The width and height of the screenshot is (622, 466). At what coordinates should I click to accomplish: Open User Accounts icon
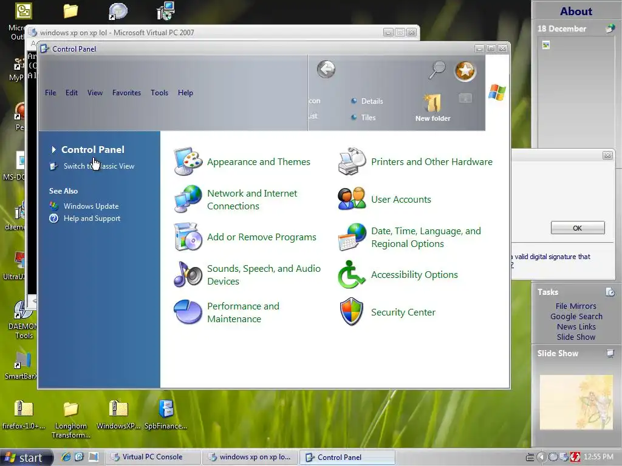coord(352,199)
